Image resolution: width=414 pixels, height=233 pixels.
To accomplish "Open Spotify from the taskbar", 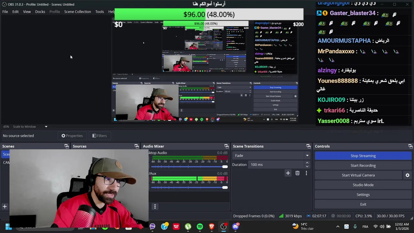I will (200, 227).
